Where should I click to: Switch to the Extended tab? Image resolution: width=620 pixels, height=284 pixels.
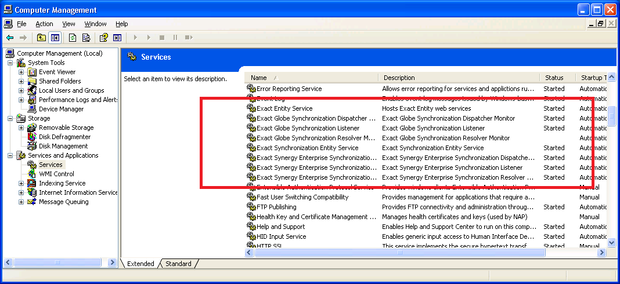[x=140, y=264]
